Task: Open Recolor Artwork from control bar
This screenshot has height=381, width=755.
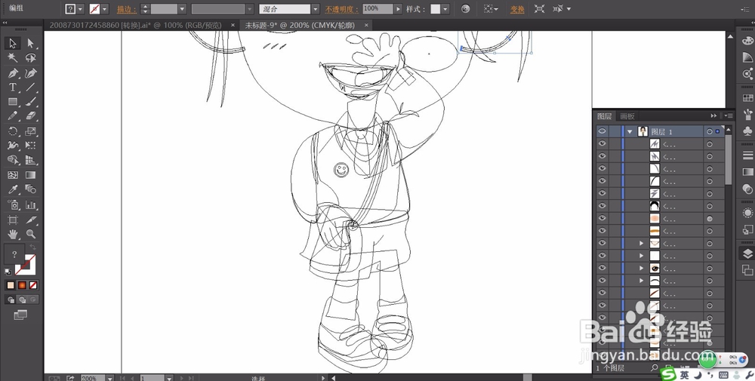Action: point(465,8)
